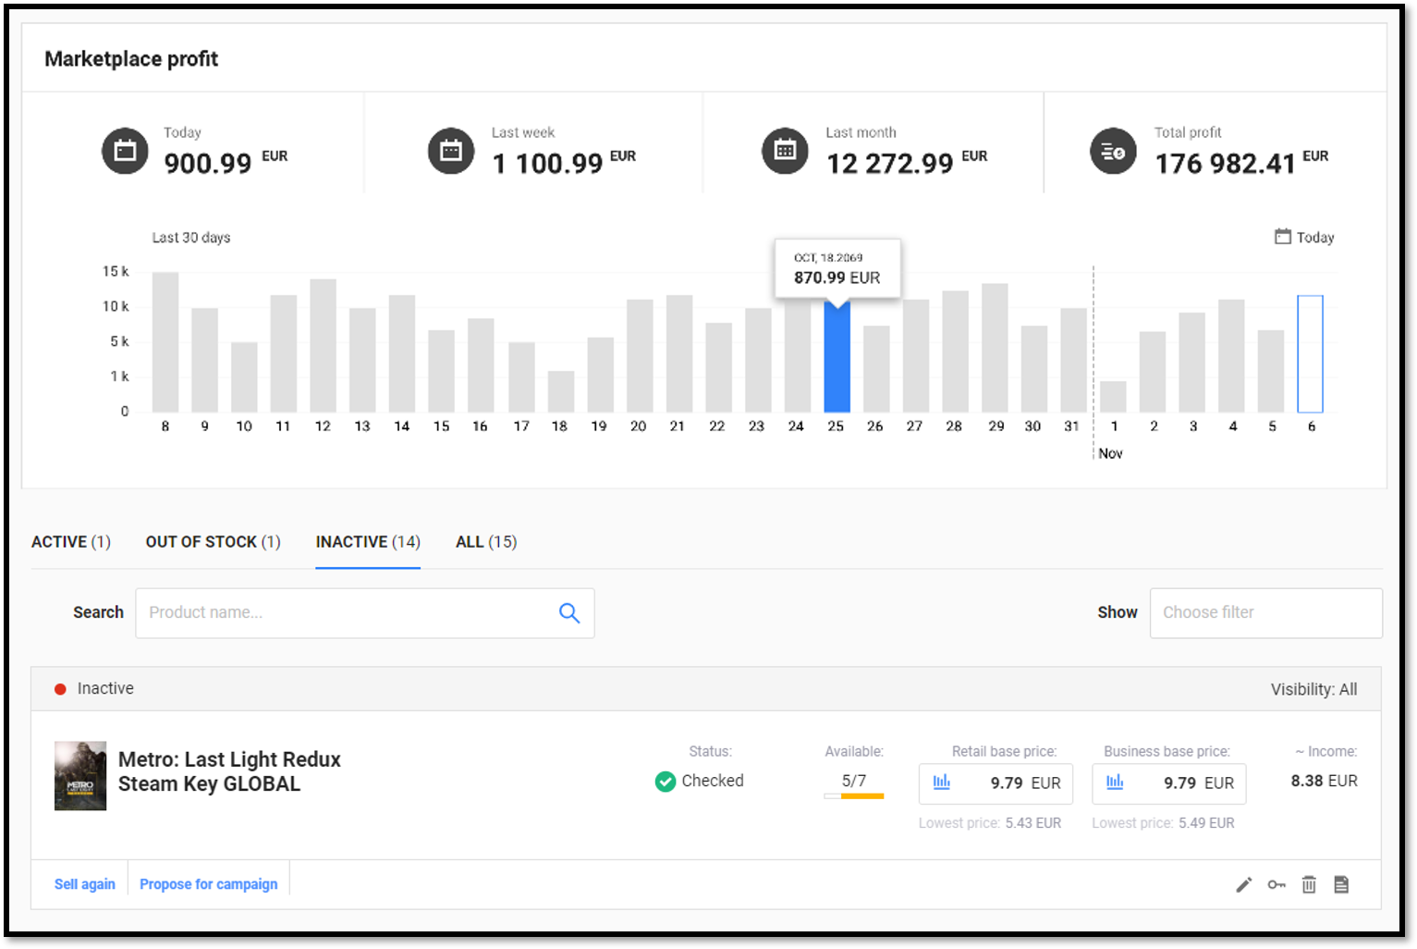Open the All (15) tab
The image size is (1417, 949).
(485, 542)
